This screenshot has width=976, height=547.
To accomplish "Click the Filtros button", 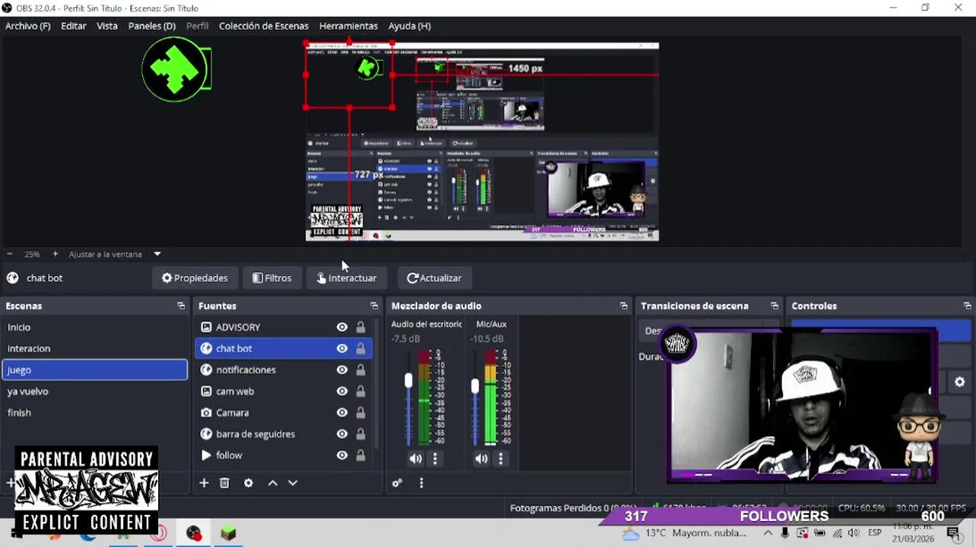I will click(272, 278).
